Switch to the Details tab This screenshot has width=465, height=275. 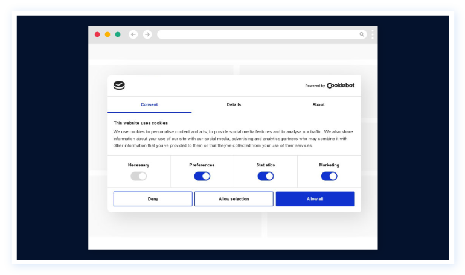coord(234,104)
